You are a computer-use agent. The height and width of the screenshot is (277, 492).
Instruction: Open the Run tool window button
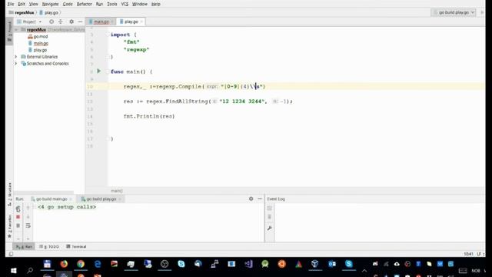pos(24,246)
